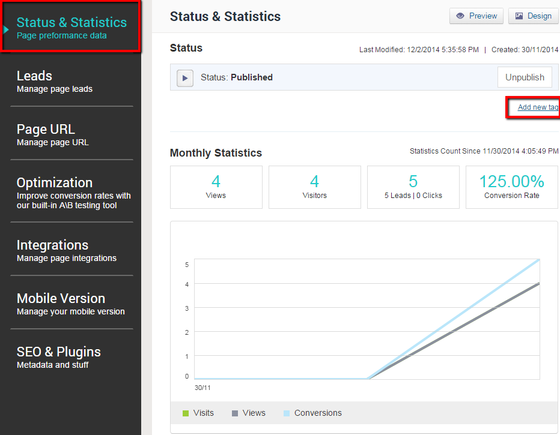This screenshot has height=435, width=560.
Task: Unpublish the current page
Action: [524, 77]
